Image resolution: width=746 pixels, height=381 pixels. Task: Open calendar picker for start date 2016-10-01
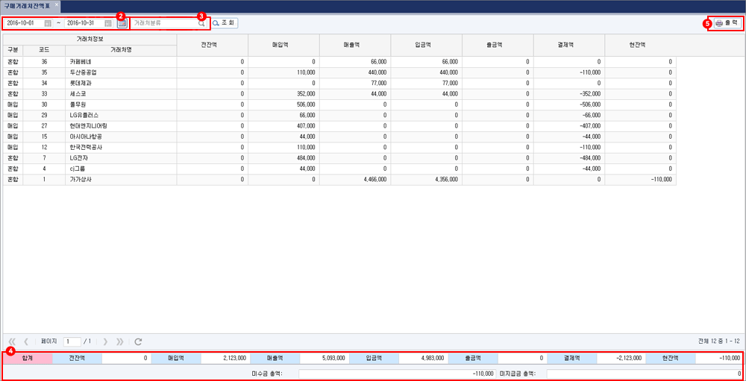(x=48, y=23)
